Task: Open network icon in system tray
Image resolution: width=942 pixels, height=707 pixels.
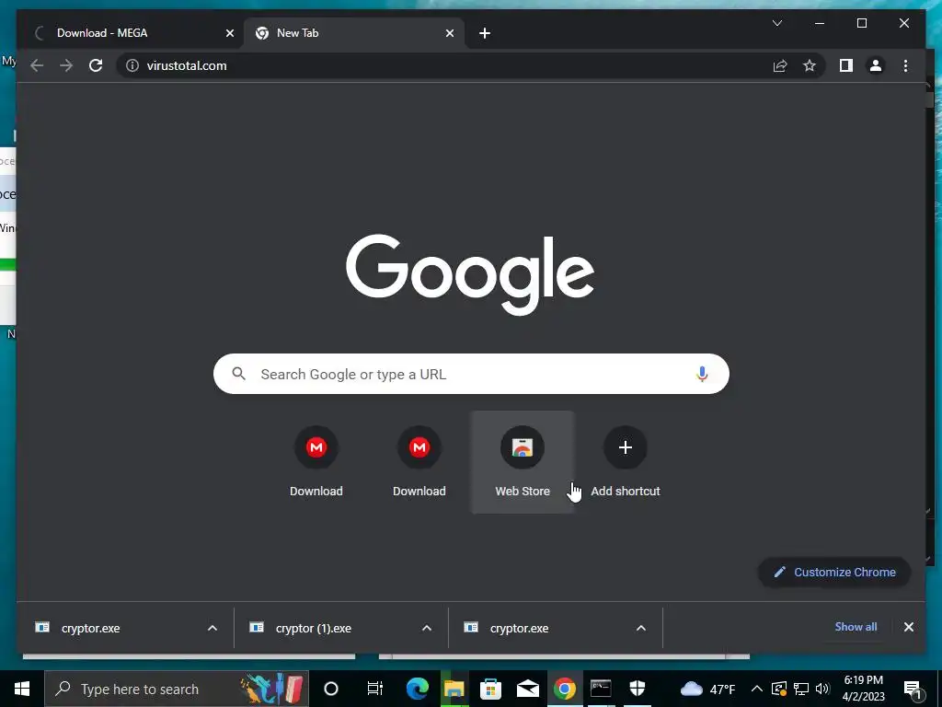Action: click(801, 689)
